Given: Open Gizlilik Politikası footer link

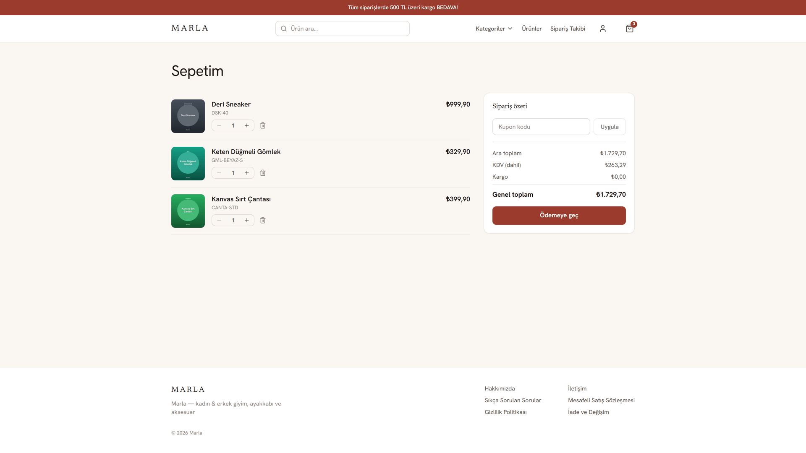Looking at the screenshot, I should point(505,412).
